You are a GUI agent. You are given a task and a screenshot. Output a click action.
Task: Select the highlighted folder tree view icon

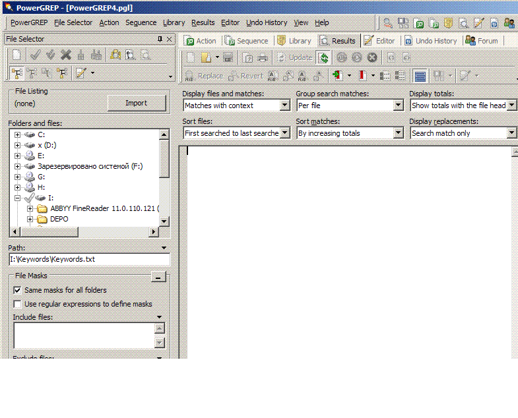point(16,73)
